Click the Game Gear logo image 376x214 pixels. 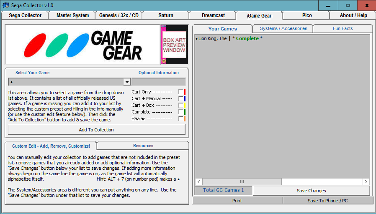pos(82,44)
